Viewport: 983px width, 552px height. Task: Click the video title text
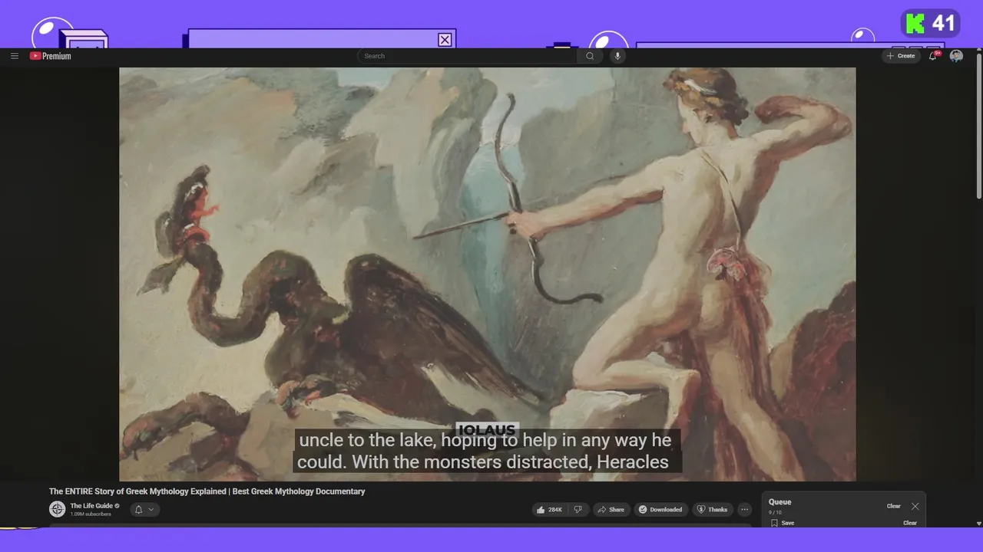pyautogui.click(x=207, y=491)
